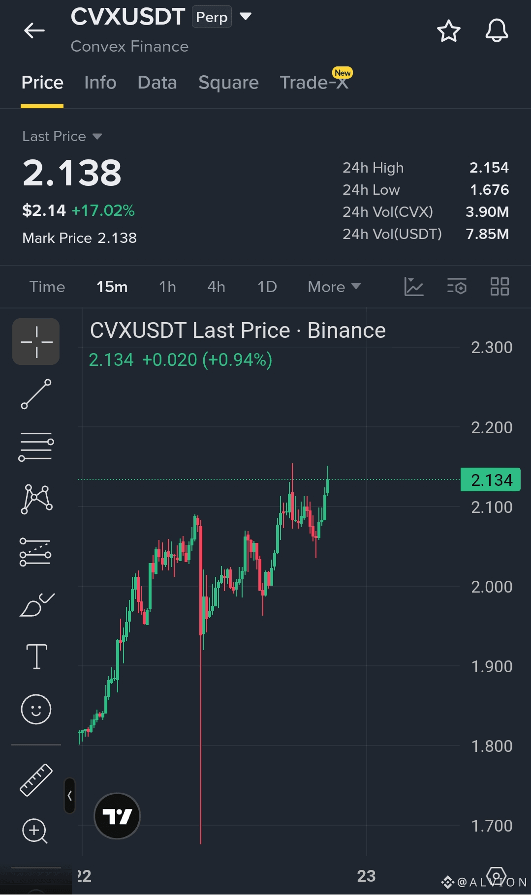Select the long position projection tool
The width and height of the screenshot is (531, 895).
tap(35, 552)
